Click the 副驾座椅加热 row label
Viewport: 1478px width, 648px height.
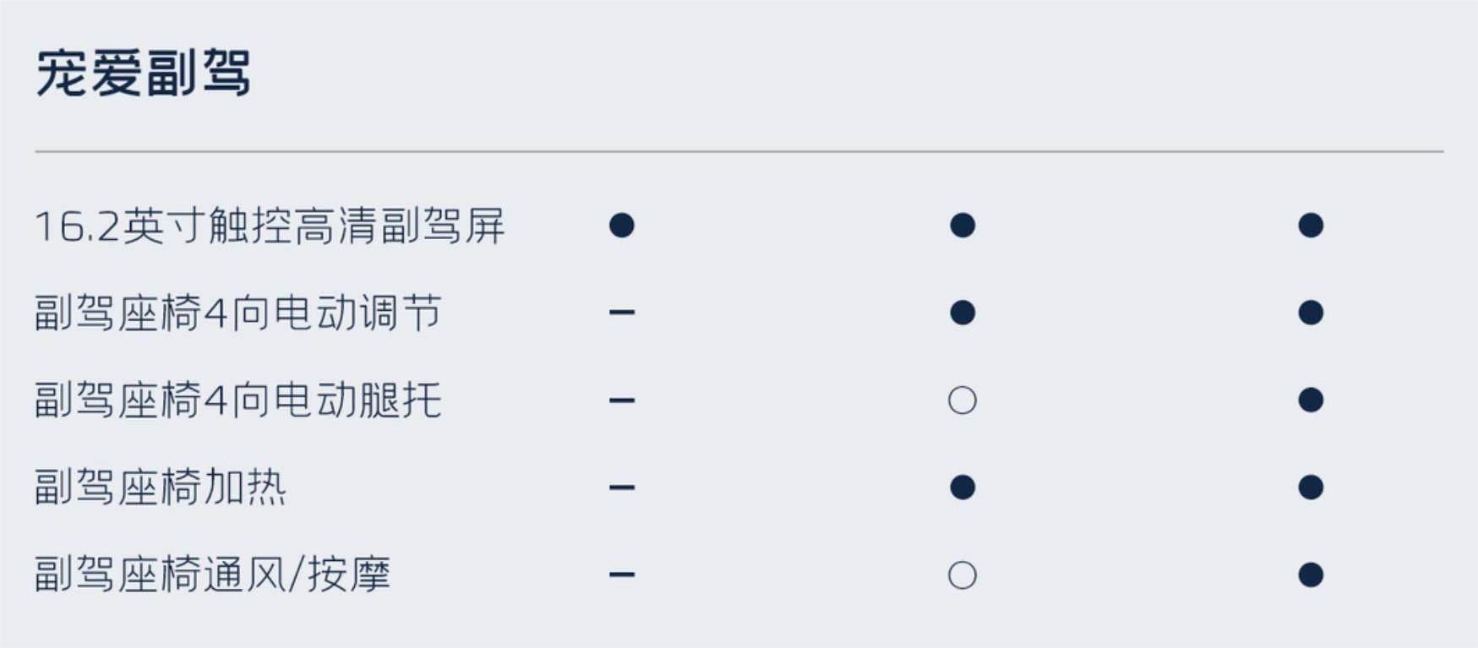pos(161,487)
